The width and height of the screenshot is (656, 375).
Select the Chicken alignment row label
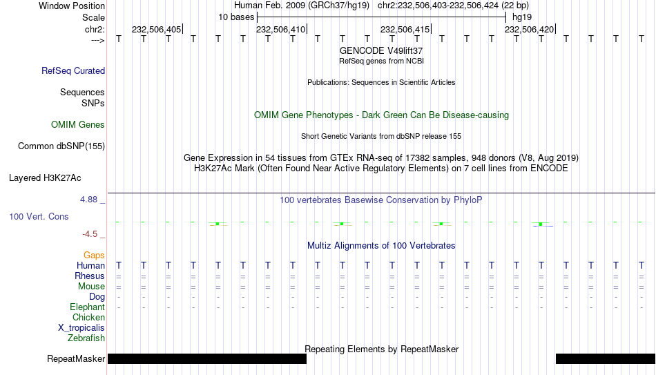pos(88,317)
